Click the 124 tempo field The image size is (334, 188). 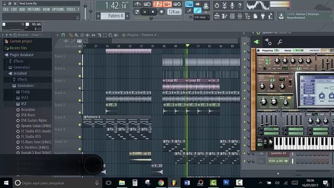click(174, 11)
